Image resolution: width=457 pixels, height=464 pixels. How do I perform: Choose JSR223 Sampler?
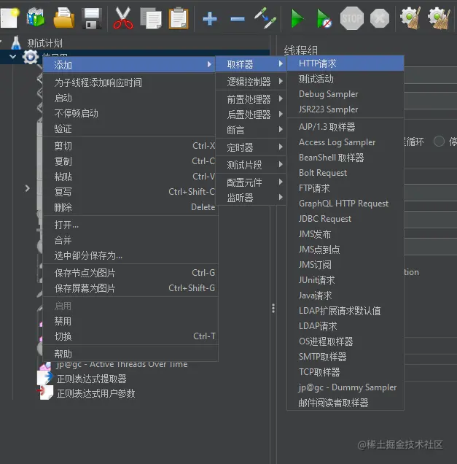coord(345,109)
